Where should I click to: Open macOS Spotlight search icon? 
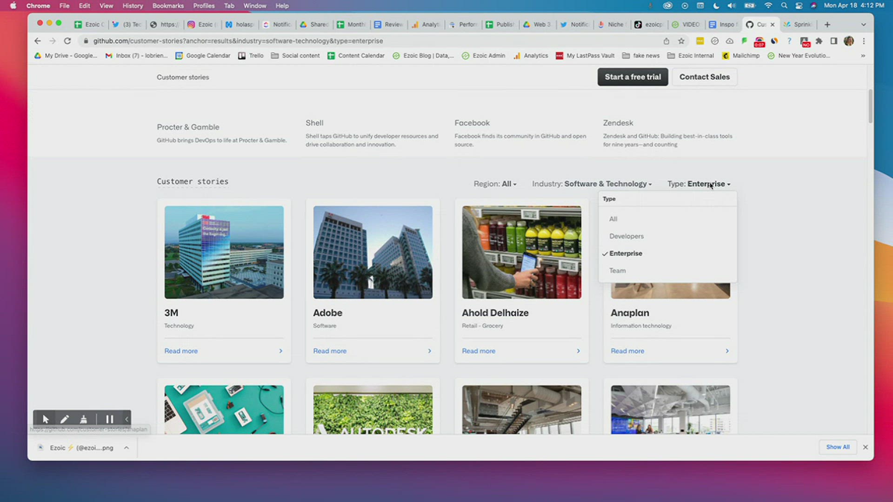[784, 6]
